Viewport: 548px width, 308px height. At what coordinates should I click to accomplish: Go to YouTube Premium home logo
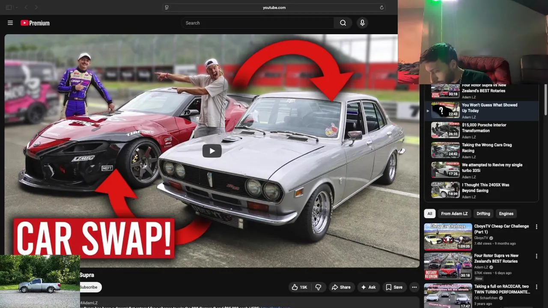tap(35, 23)
